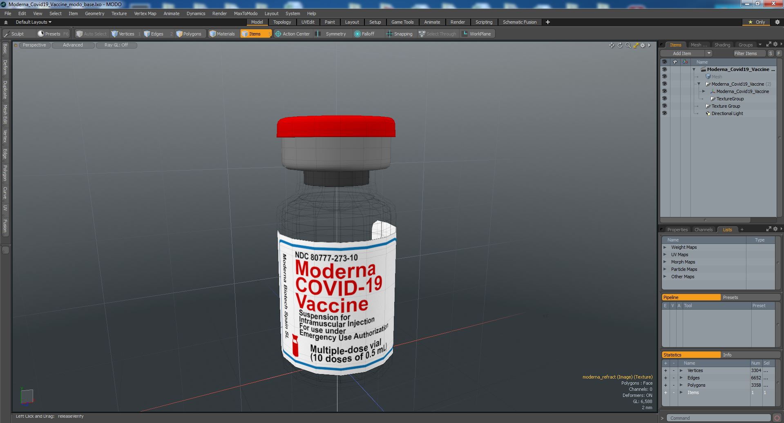Add new layout tab with plus
Viewport: 784px width, 423px height.
point(547,22)
